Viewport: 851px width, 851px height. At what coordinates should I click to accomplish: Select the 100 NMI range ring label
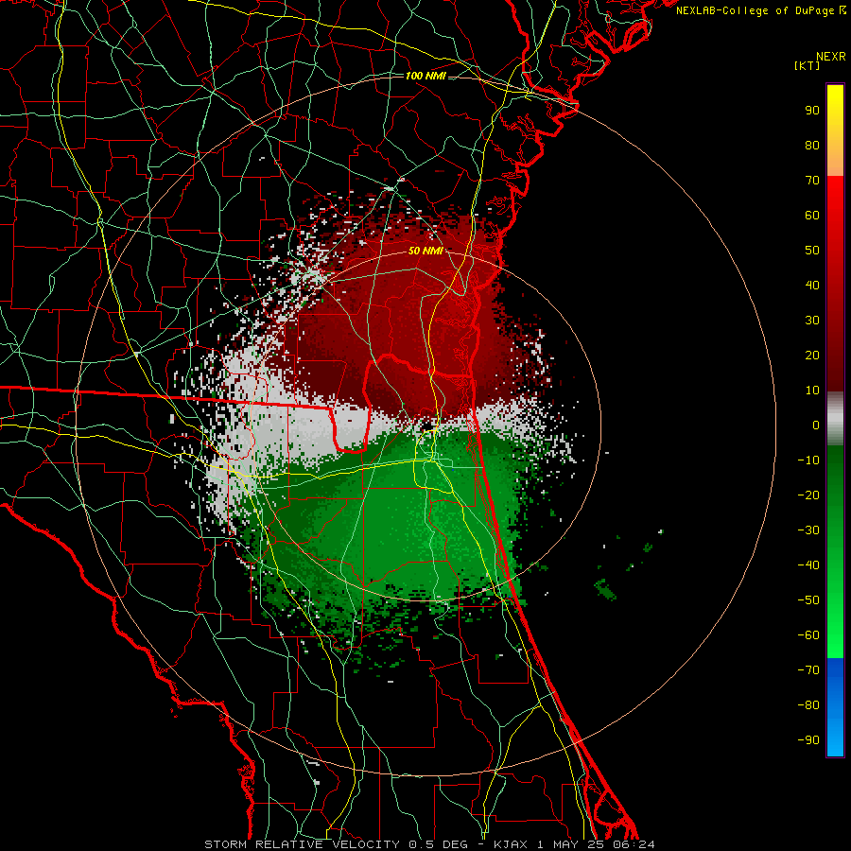click(425, 76)
